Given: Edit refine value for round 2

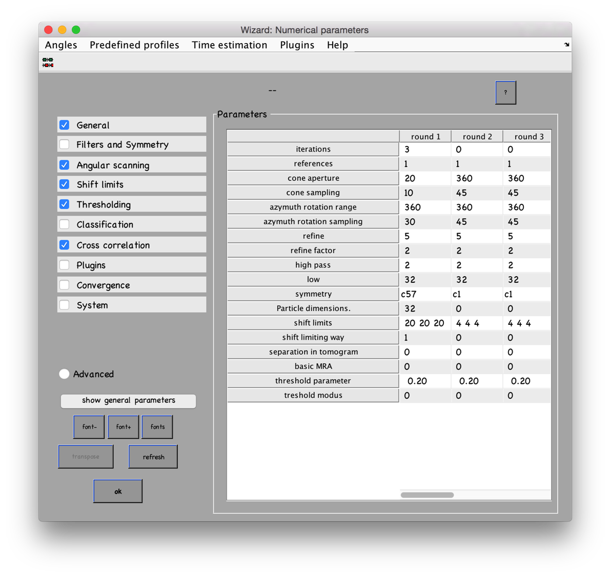Looking at the screenshot, I should click(477, 236).
